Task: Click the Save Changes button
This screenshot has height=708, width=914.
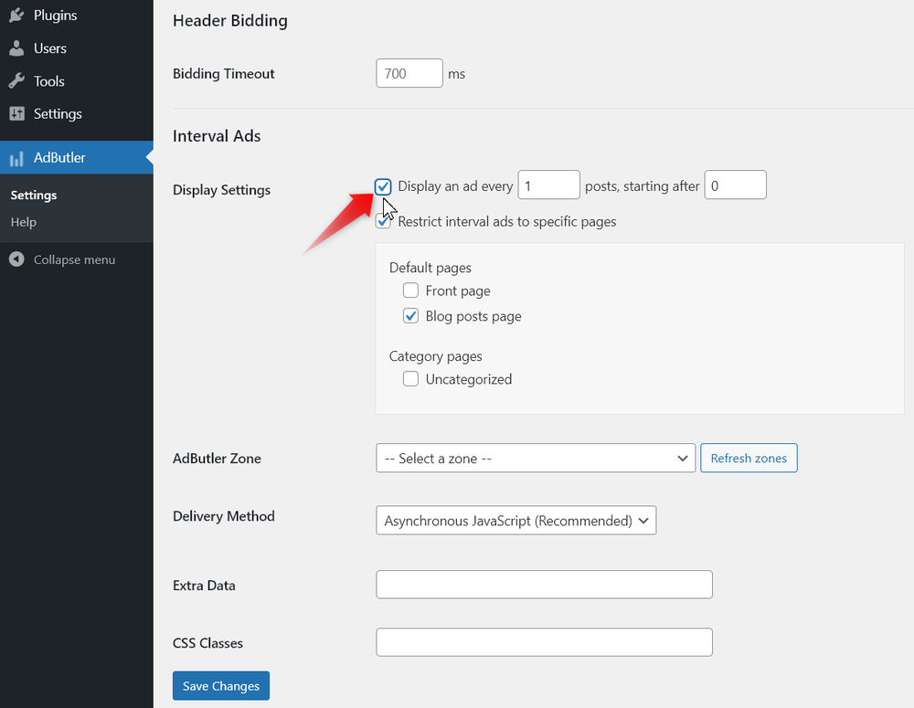Action: pos(221,686)
